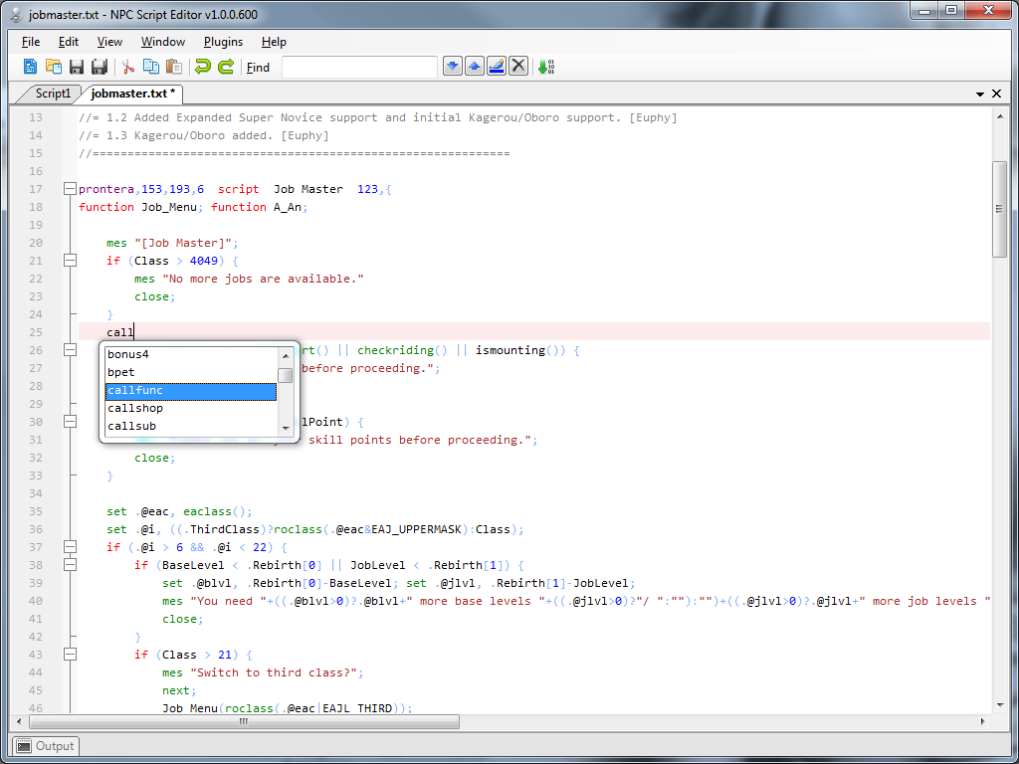Open the File menu
The image size is (1019, 764).
click(31, 42)
